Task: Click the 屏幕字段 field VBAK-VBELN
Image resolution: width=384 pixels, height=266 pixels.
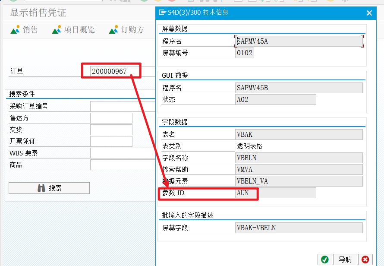Action: tap(299, 228)
